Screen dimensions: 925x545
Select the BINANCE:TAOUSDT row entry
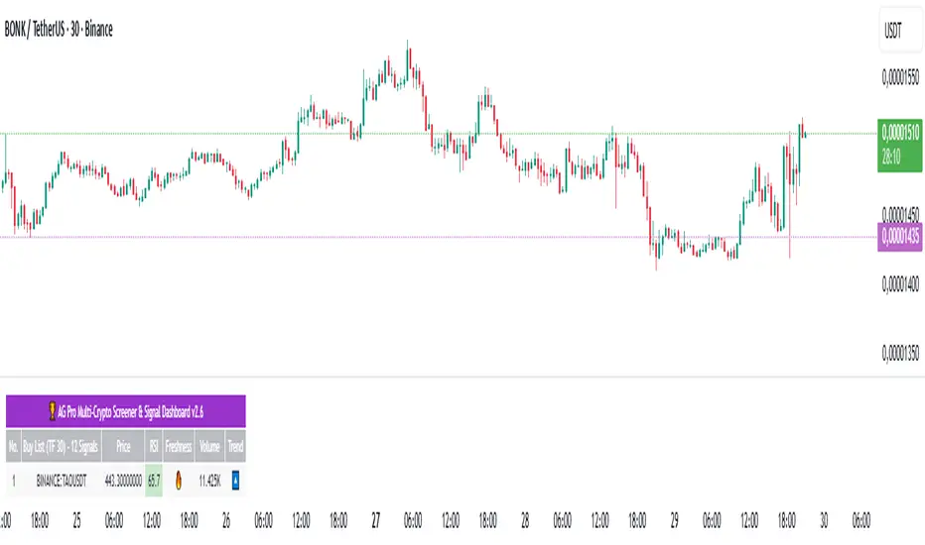[62, 482]
